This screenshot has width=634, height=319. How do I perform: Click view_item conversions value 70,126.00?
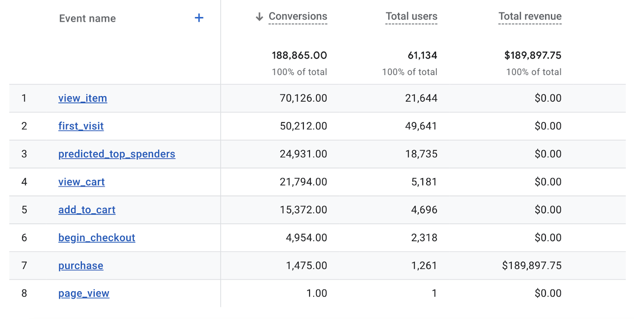click(x=303, y=98)
